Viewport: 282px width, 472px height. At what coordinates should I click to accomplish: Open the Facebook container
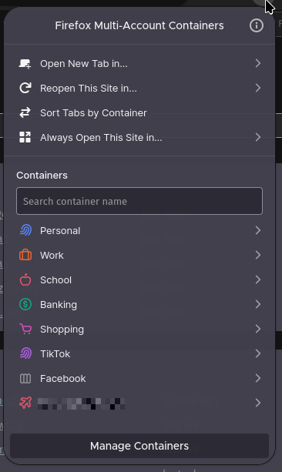(x=139, y=378)
